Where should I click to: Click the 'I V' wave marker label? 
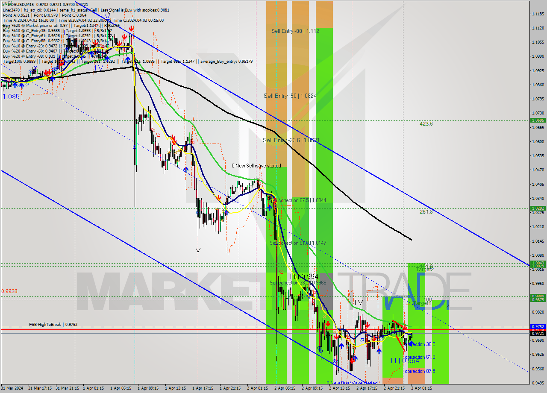click(x=359, y=302)
